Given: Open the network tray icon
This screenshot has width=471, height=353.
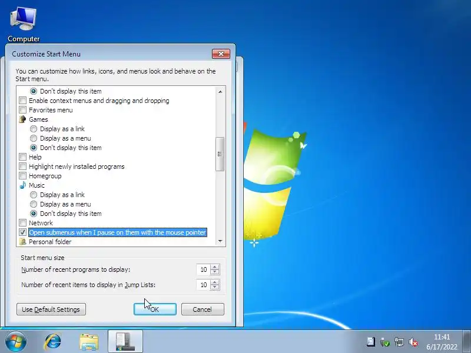Looking at the screenshot, I should pyautogui.click(x=399, y=342).
